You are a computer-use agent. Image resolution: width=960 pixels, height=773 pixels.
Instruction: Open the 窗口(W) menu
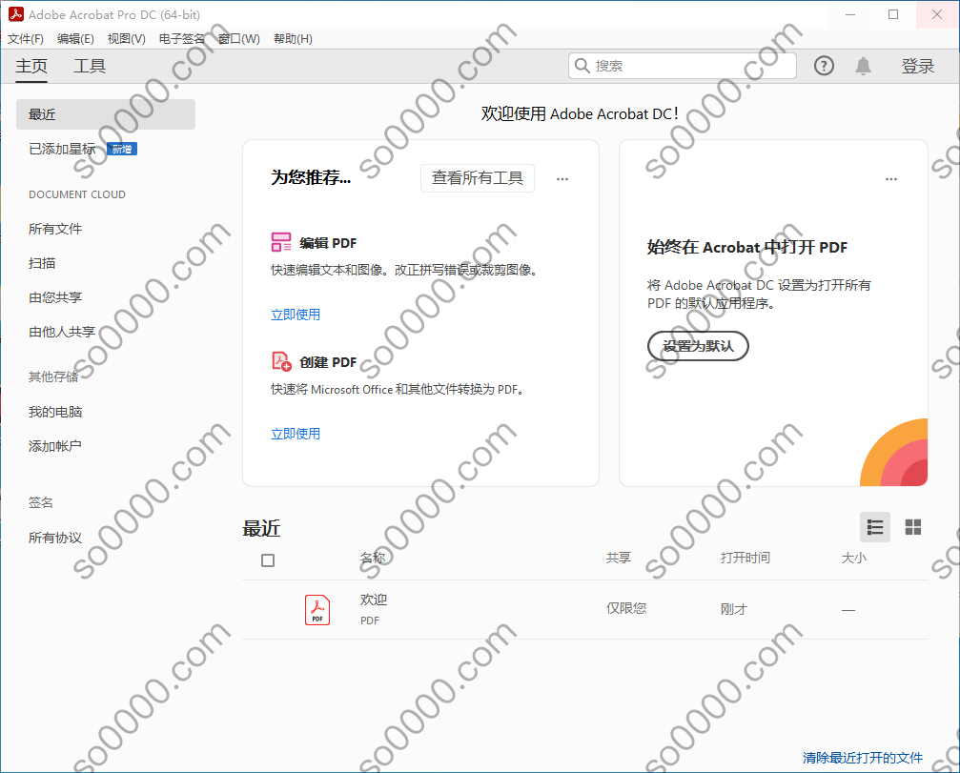tap(238, 39)
